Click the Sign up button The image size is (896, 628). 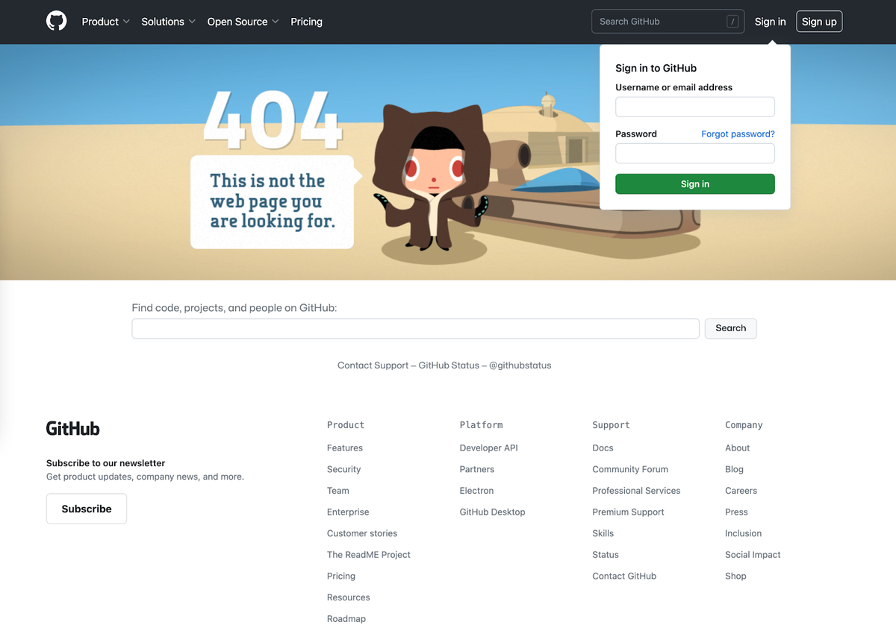(x=819, y=22)
